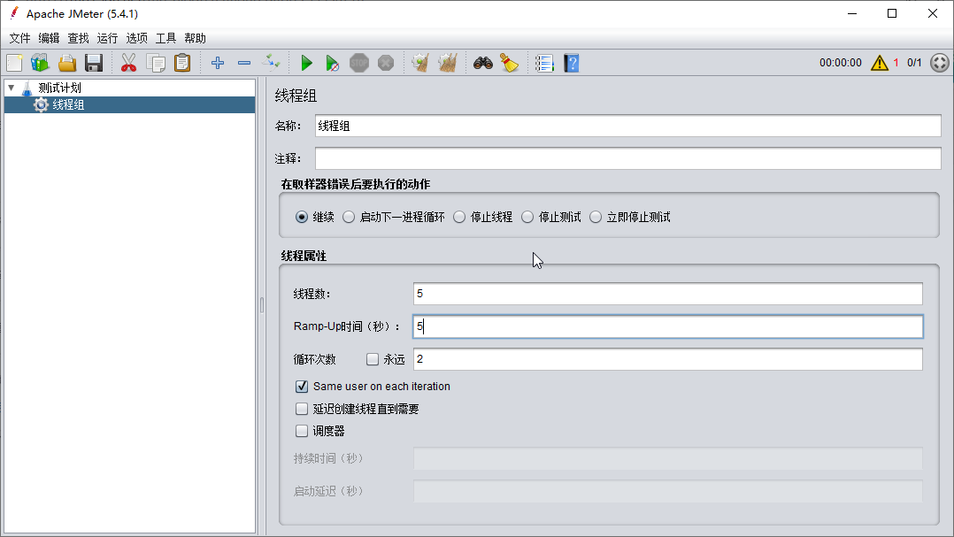
Task: Click the Function Helper list icon
Action: tap(544, 63)
